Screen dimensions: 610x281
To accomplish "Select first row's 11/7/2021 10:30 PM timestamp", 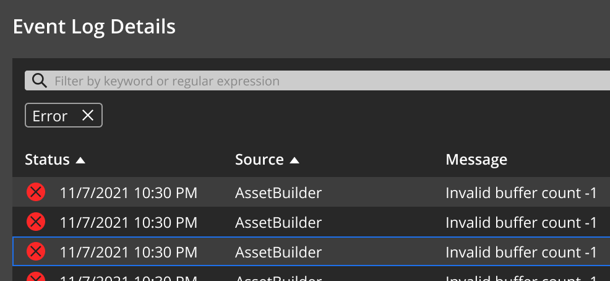I will 129,193.
